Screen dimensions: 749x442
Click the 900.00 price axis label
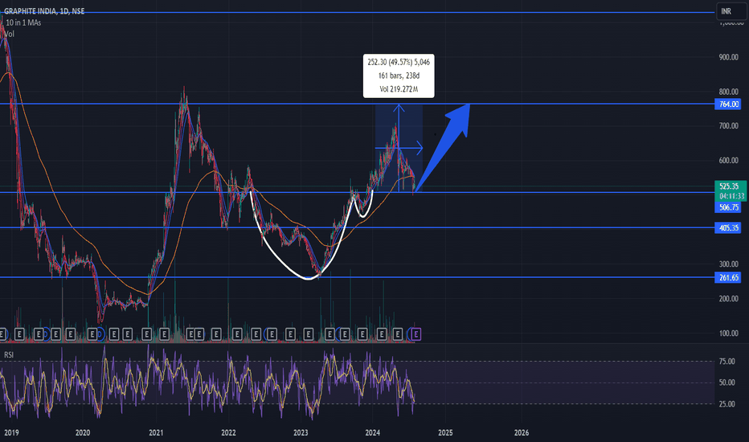pyautogui.click(x=728, y=57)
